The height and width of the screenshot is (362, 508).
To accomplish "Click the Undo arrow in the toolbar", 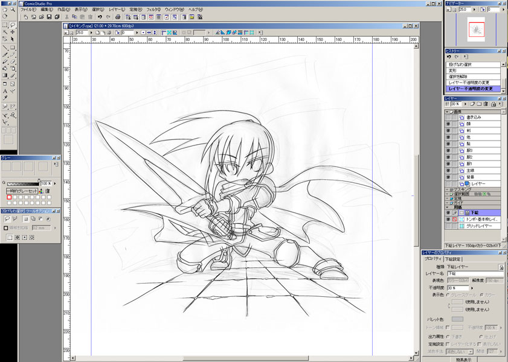I will (x=100, y=17).
